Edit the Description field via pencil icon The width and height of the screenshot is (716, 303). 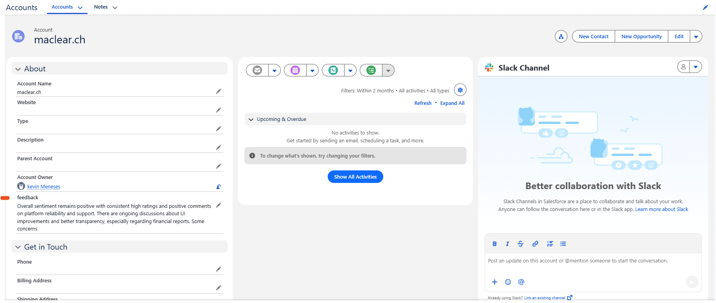pos(219,147)
